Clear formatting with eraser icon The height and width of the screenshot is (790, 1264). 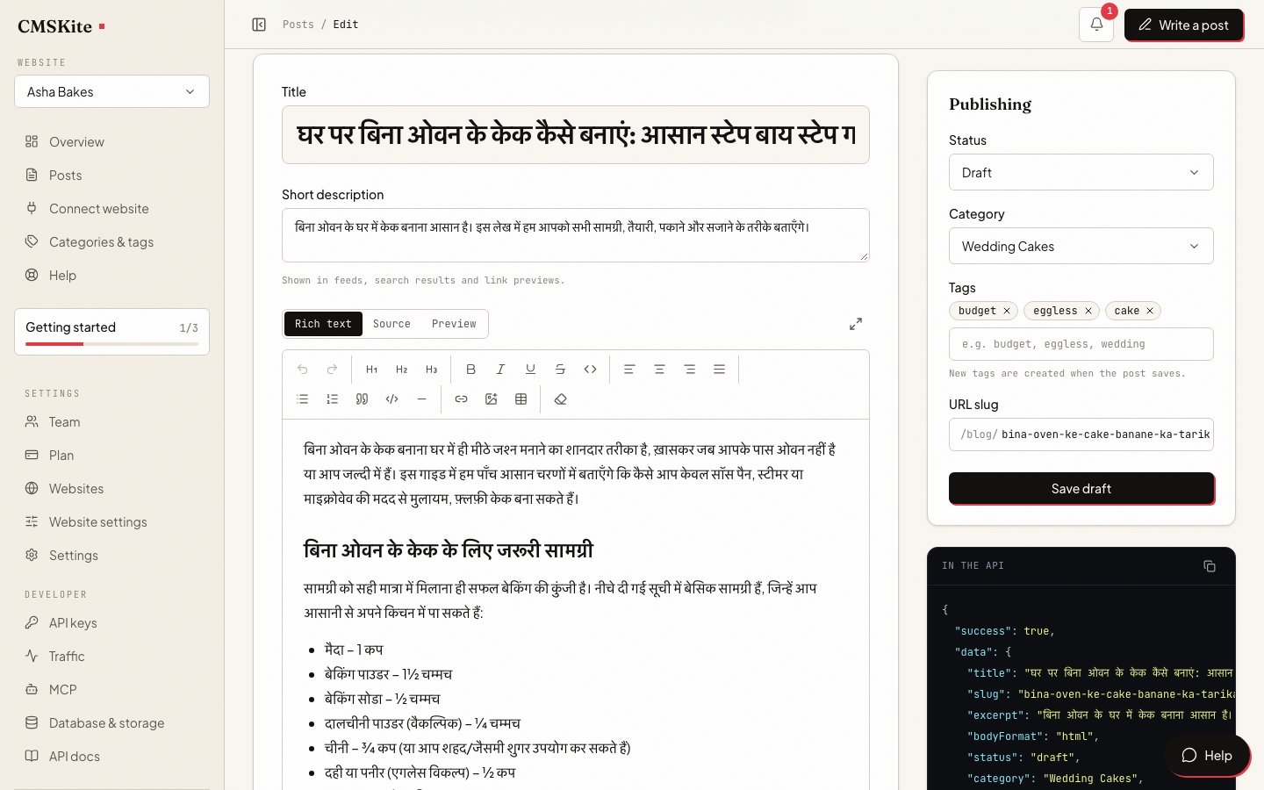(x=561, y=399)
